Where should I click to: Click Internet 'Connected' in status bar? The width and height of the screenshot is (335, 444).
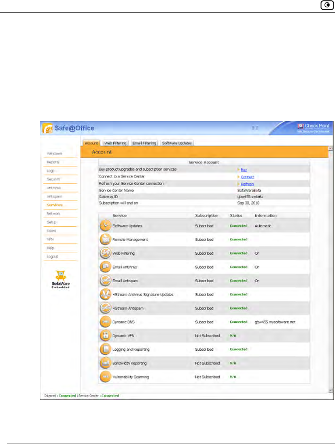67,396
